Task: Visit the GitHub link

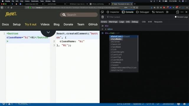Action: coord(93,24)
